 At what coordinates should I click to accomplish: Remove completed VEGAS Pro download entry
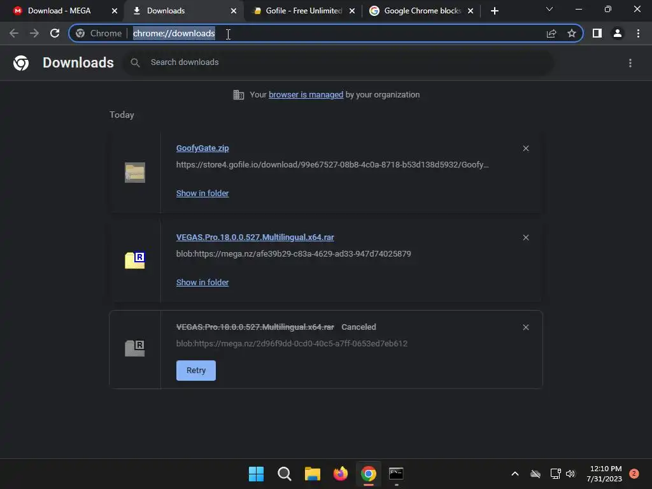tap(525, 237)
